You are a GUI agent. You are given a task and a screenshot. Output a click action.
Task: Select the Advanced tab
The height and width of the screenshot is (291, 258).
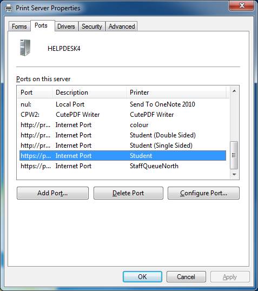pos(122,27)
